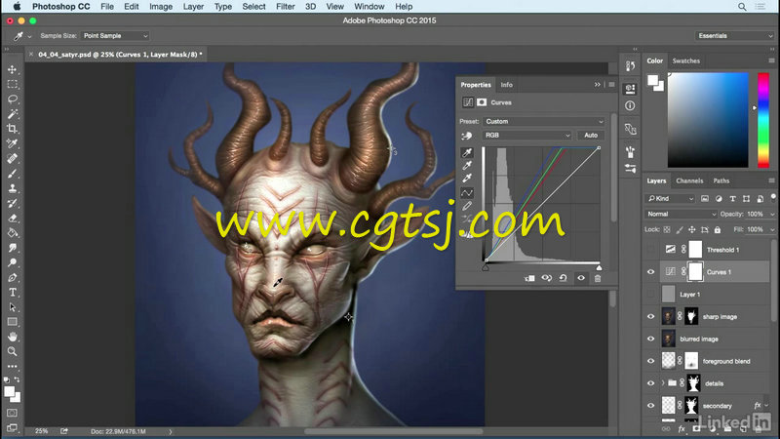
Task: Choose edit points to modify curve
Action: click(x=467, y=192)
